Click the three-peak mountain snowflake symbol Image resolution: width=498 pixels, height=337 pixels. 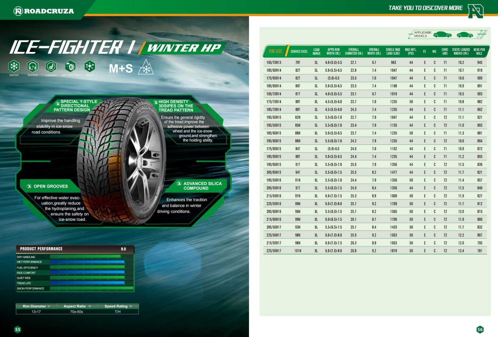[146, 68]
